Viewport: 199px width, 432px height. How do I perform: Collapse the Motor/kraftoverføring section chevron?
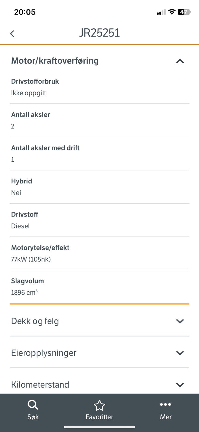point(180,61)
